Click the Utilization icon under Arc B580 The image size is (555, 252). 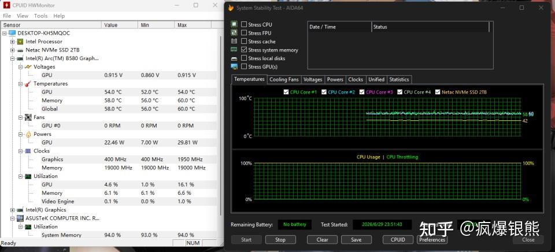click(x=28, y=176)
